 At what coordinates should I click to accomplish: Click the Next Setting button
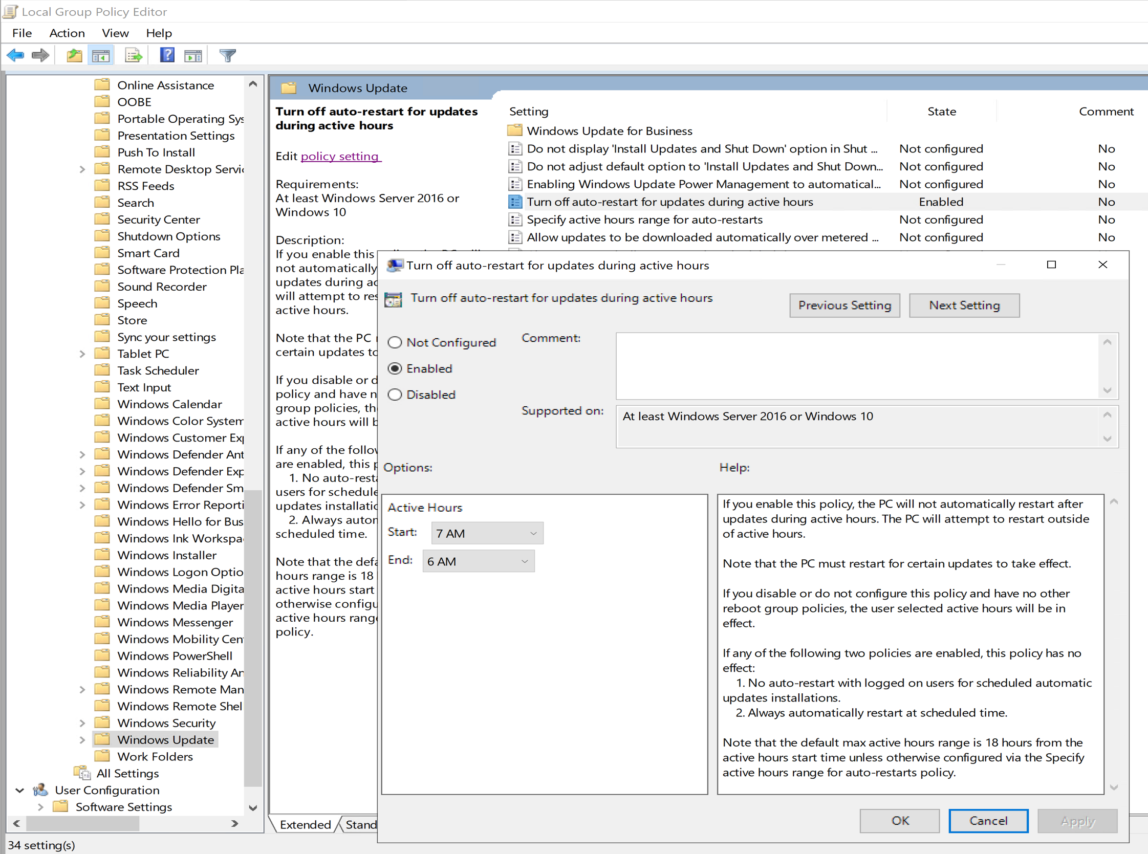[x=964, y=305]
